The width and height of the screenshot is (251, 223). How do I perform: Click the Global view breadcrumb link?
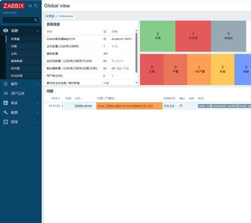click(66, 16)
